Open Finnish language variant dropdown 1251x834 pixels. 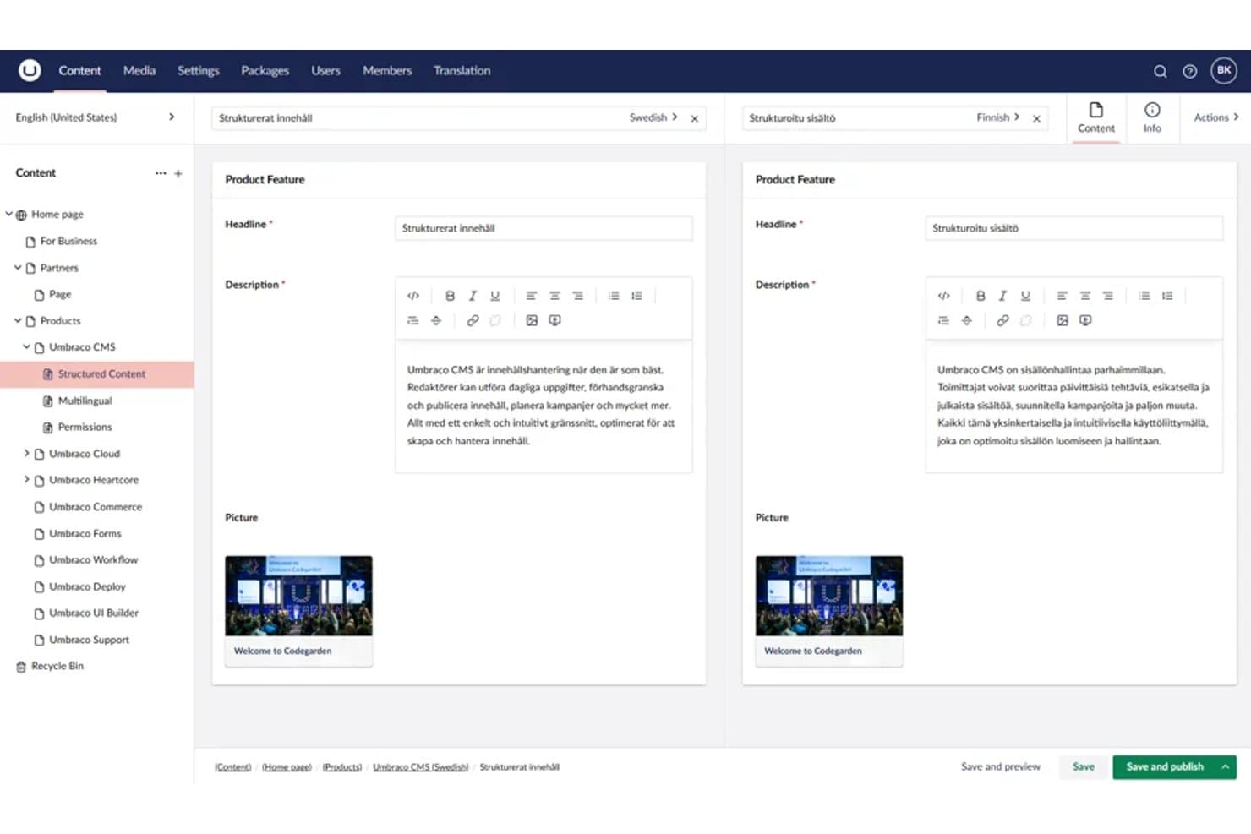[998, 117]
